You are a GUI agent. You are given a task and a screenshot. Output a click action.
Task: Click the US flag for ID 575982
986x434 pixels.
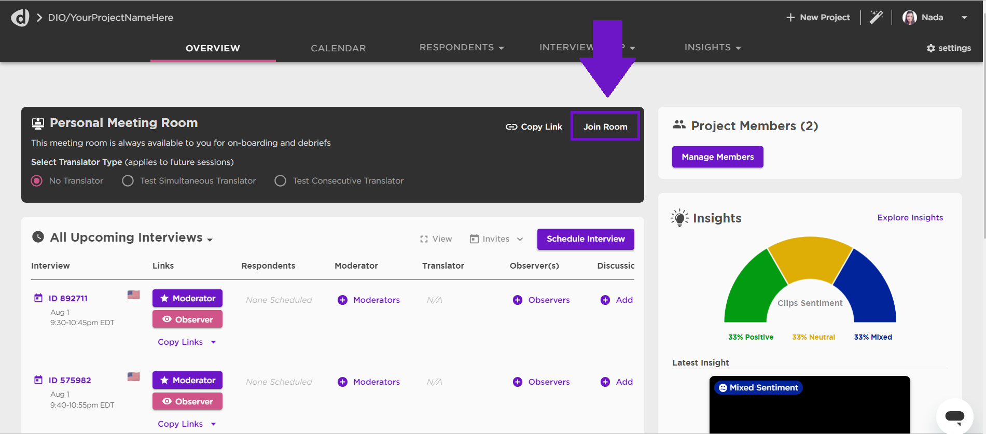pos(133,377)
